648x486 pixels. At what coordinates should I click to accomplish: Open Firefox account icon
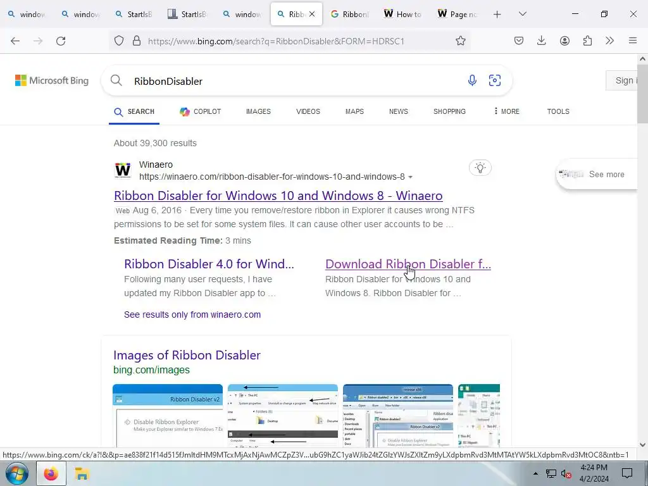click(564, 40)
